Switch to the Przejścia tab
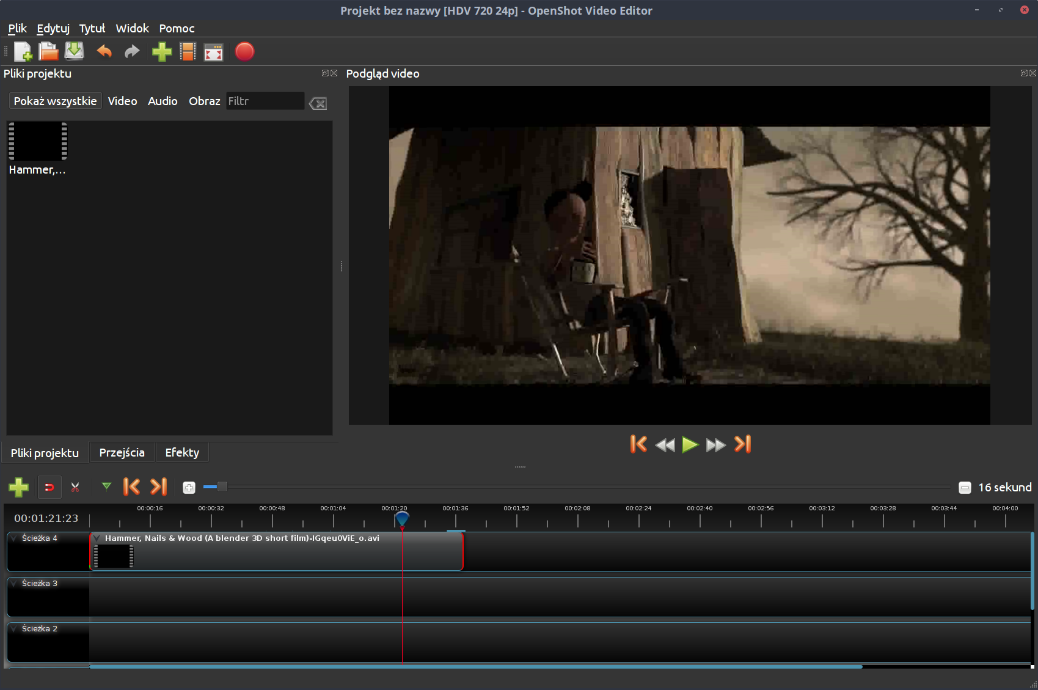 (x=122, y=453)
